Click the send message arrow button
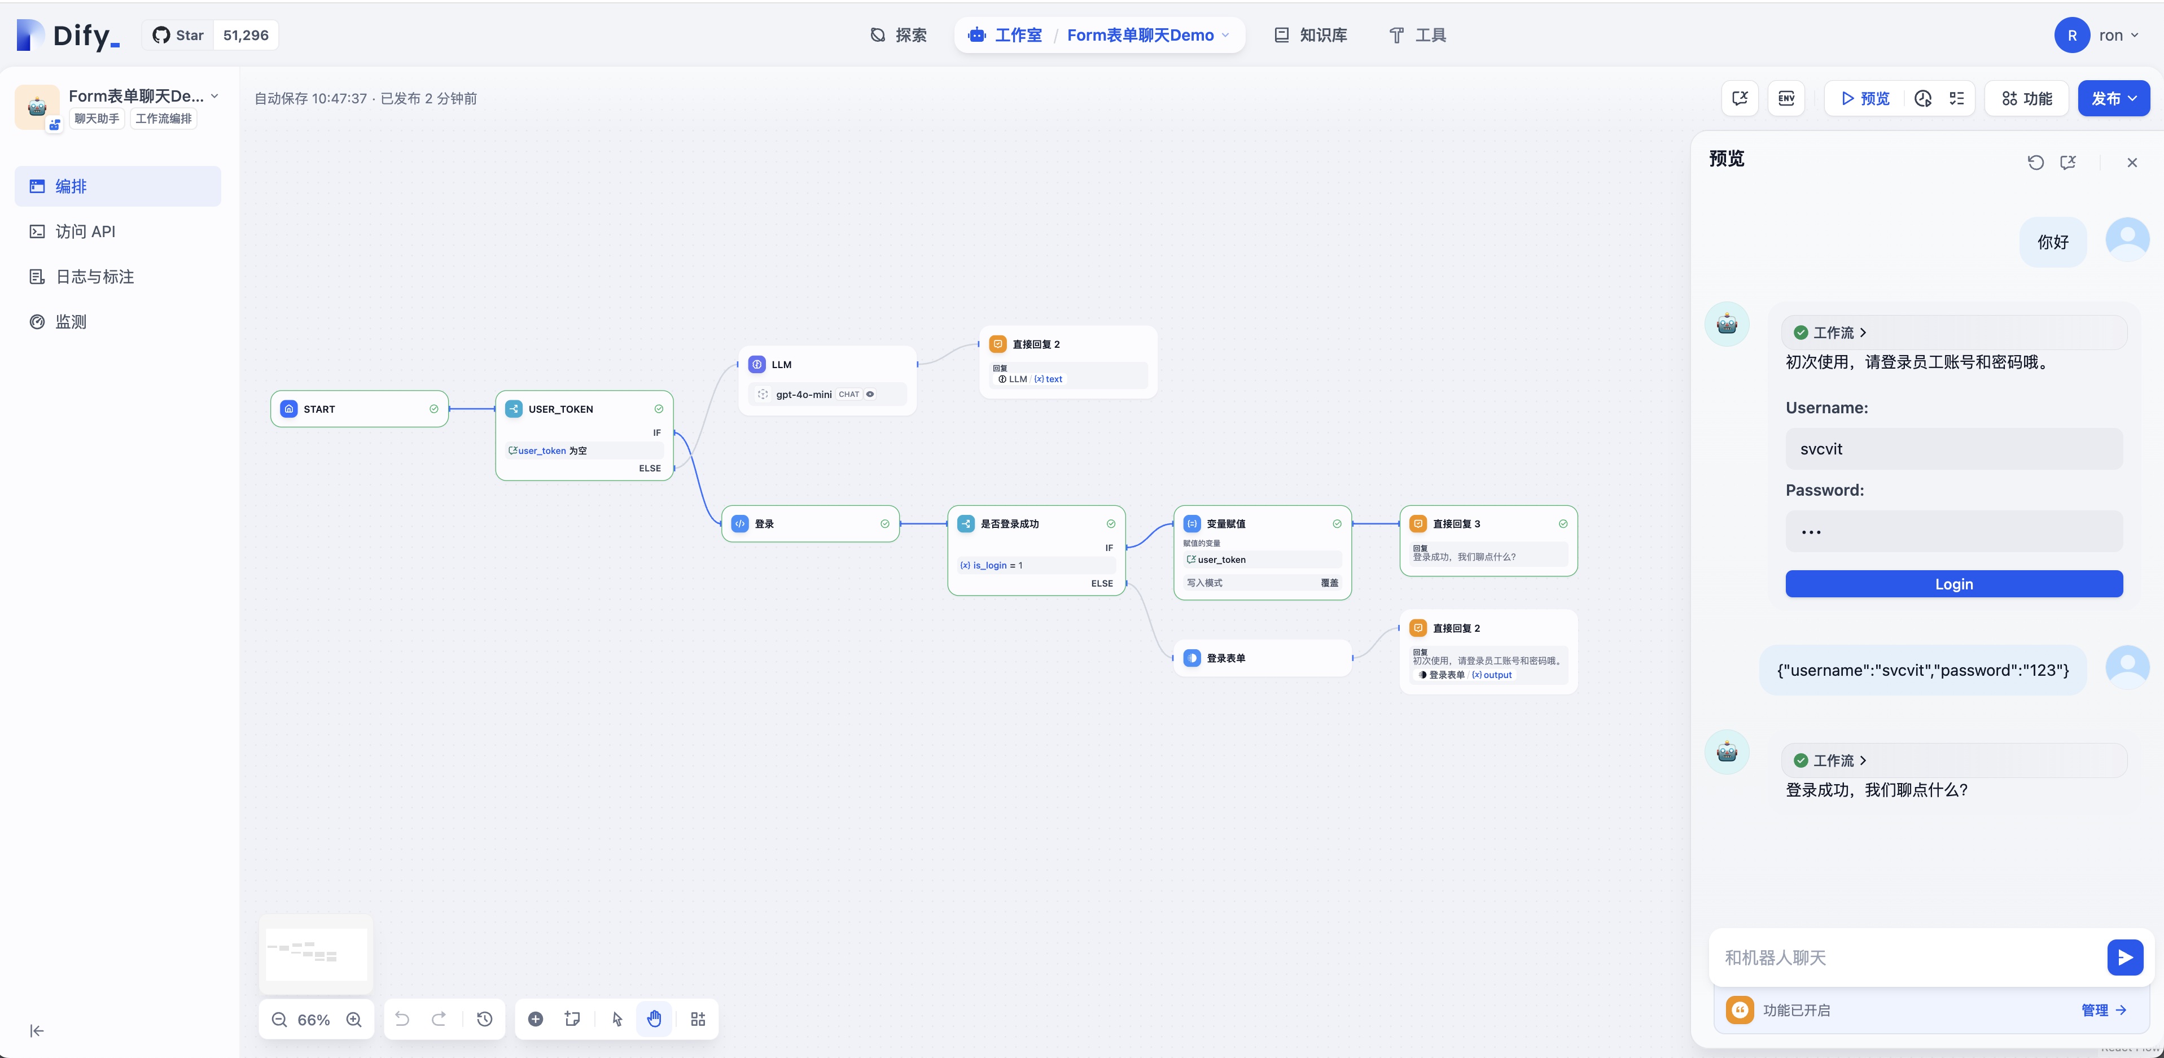This screenshot has width=2164, height=1058. pos(2124,957)
